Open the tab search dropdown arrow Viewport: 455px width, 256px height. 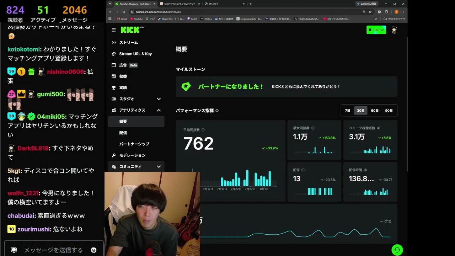click(x=110, y=4)
